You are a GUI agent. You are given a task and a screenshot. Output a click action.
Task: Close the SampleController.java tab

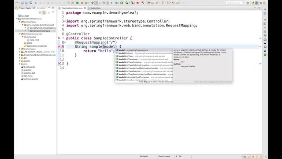(x=85, y=8)
